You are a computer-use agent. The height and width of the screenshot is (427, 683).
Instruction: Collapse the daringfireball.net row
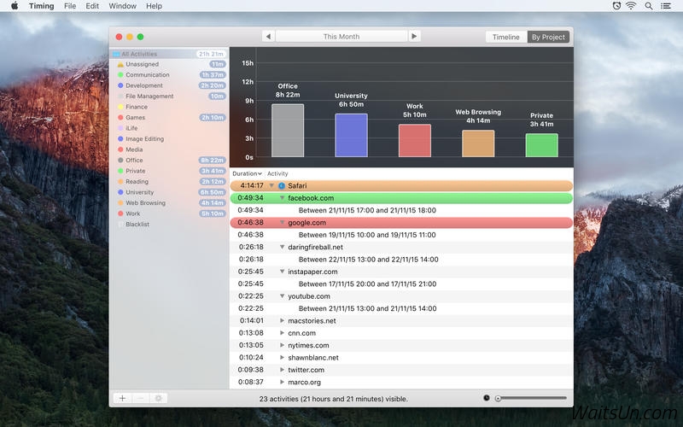coord(282,247)
